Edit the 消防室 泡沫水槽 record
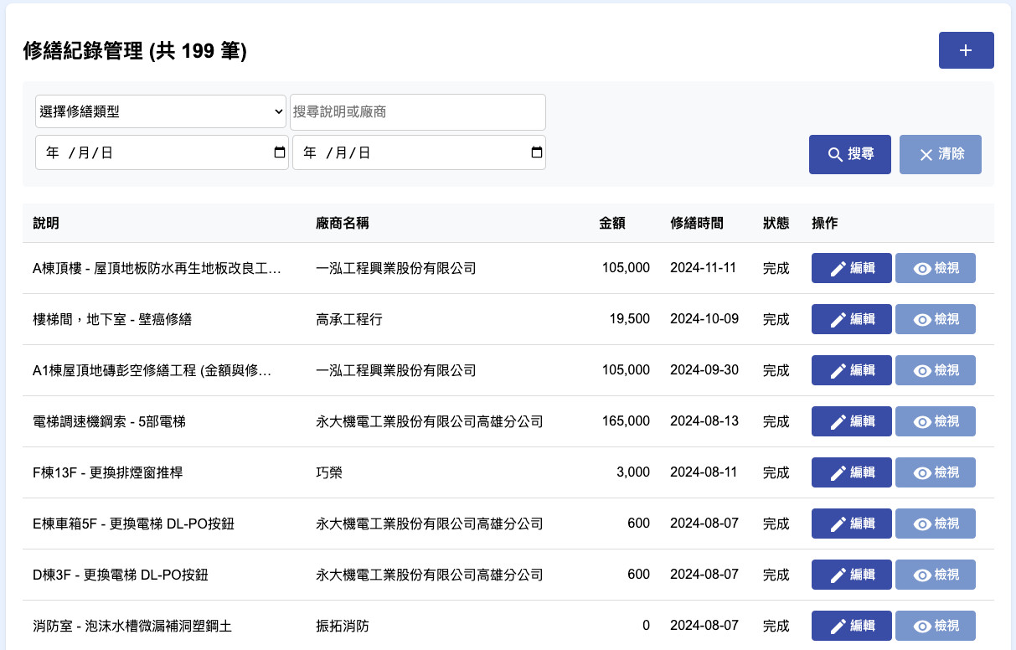 click(x=852, y=626)
